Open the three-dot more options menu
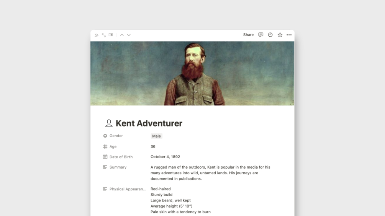The height and width of the screenshot is (216, 385). click(x=289, y=35)
